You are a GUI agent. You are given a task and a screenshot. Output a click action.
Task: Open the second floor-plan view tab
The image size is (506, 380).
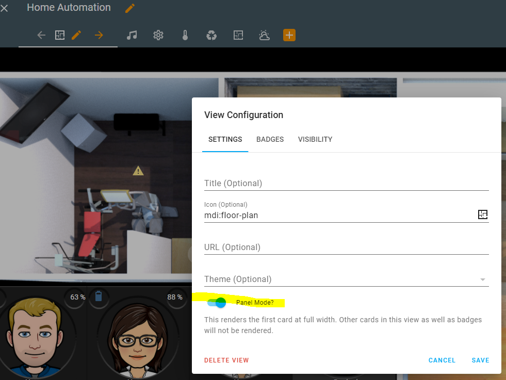[x=238, y=35]
